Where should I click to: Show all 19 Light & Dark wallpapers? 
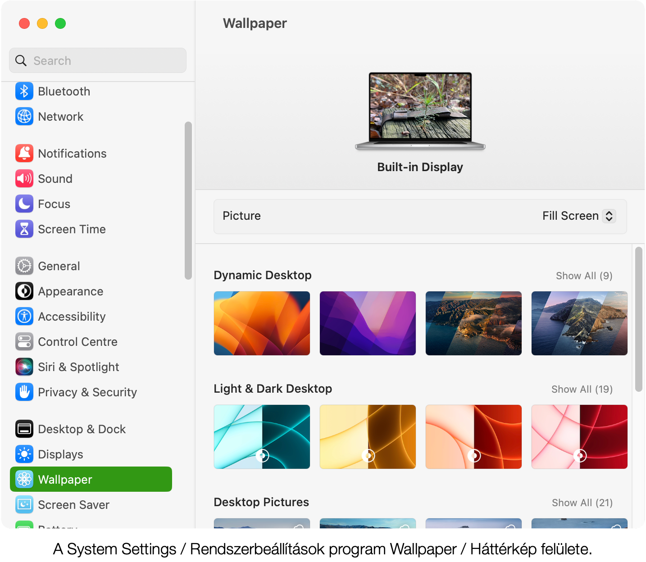pos(582,389)
